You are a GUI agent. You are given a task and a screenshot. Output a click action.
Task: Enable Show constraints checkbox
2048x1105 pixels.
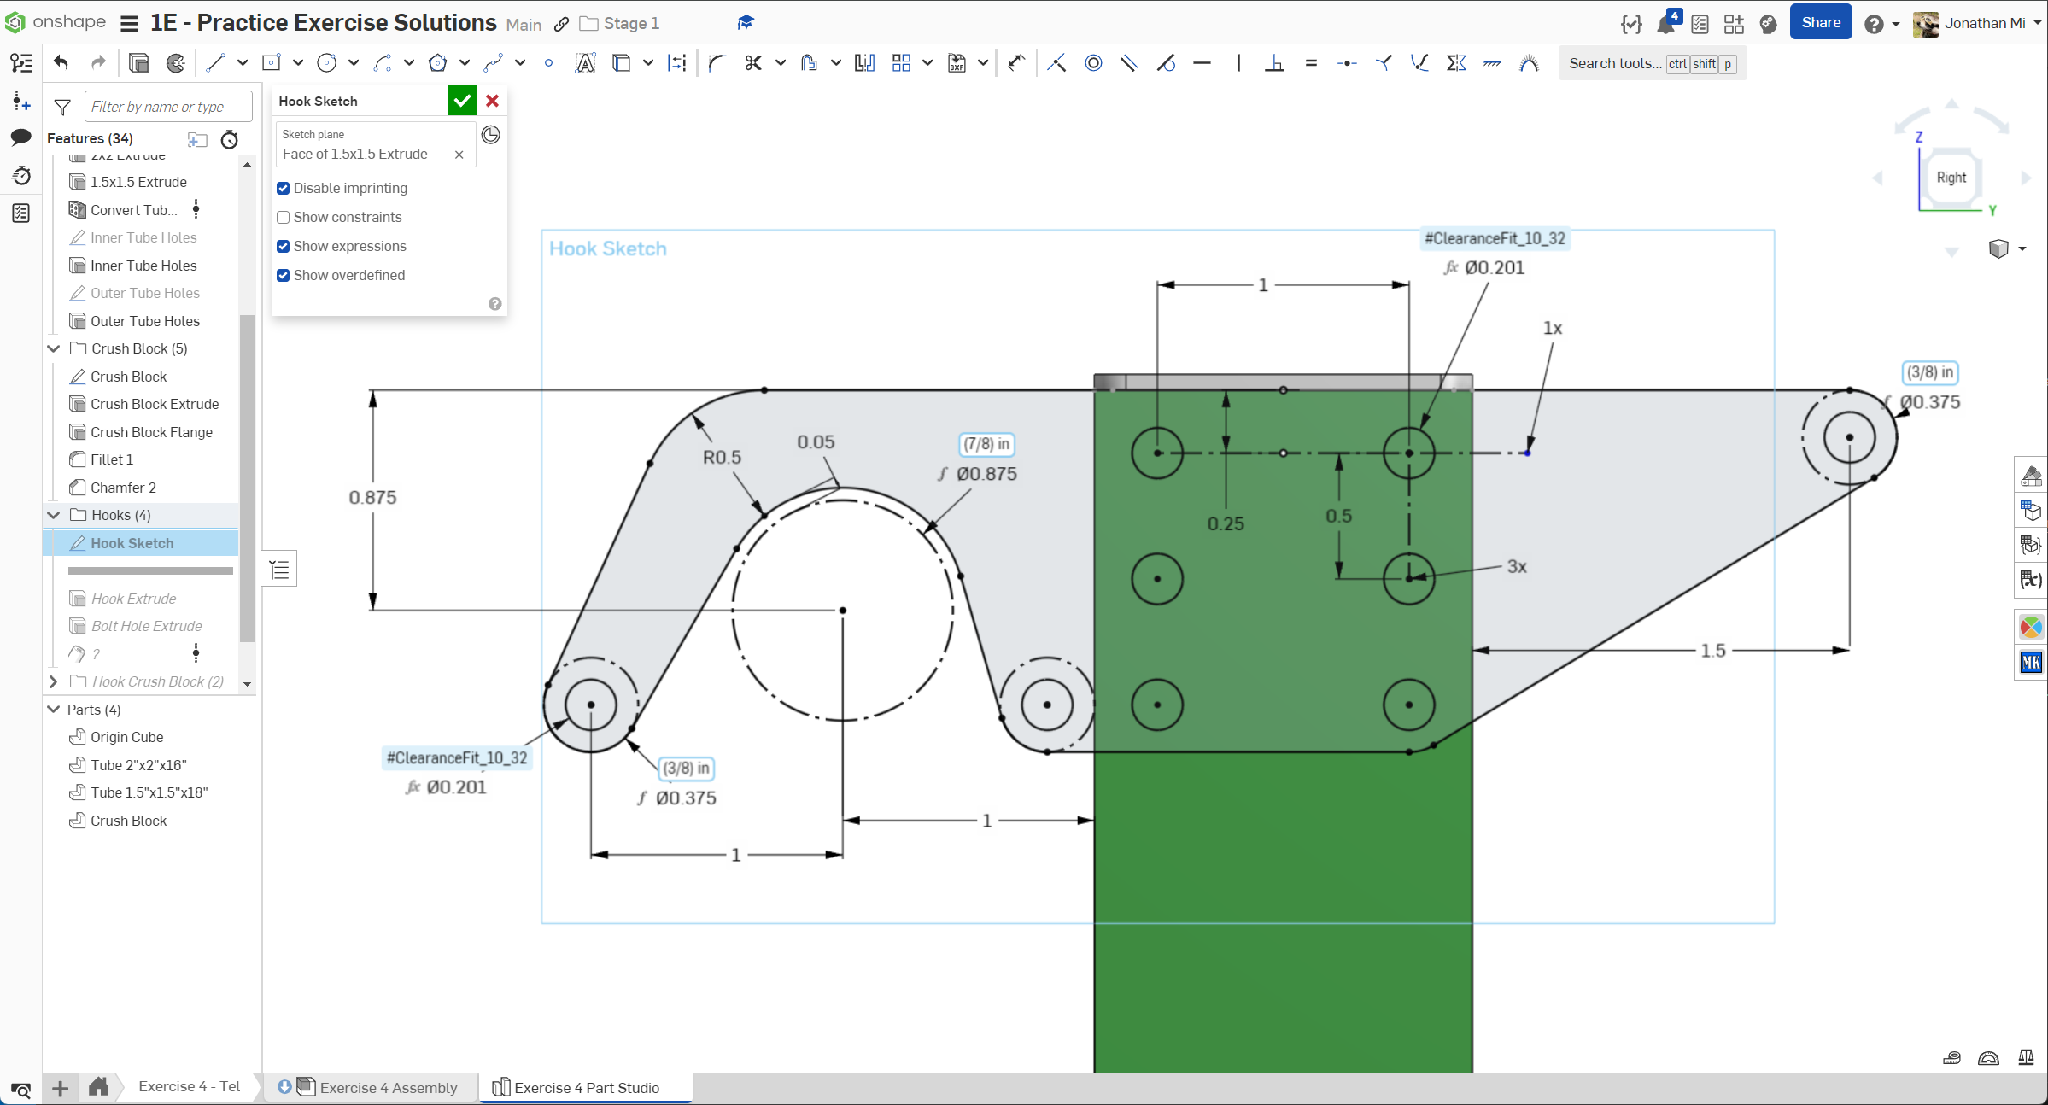click(284, 217)
